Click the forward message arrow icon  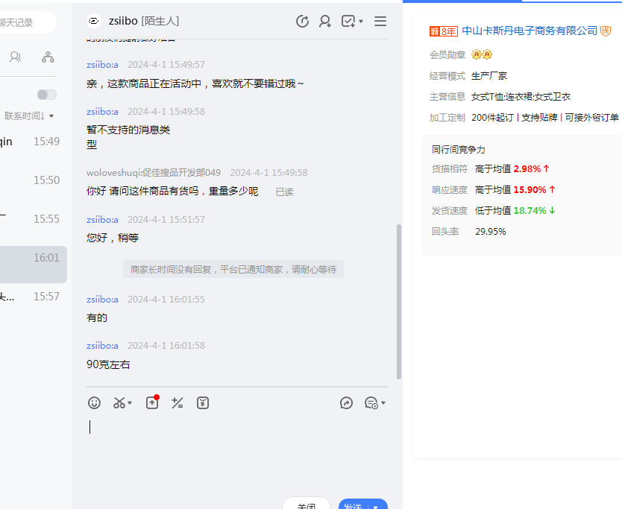tap(346, 403)
